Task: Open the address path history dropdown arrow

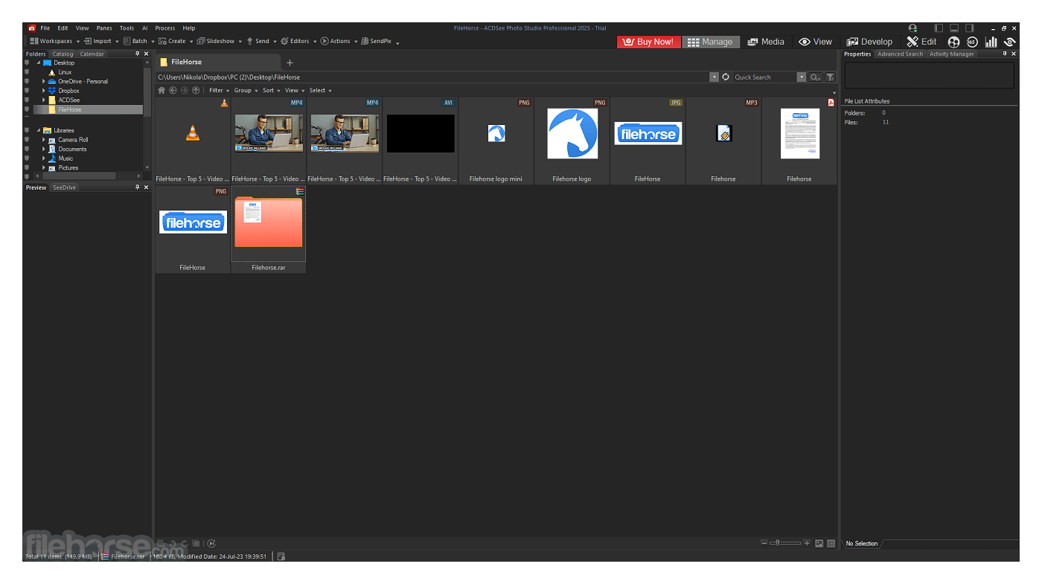Action: [715, 77]
